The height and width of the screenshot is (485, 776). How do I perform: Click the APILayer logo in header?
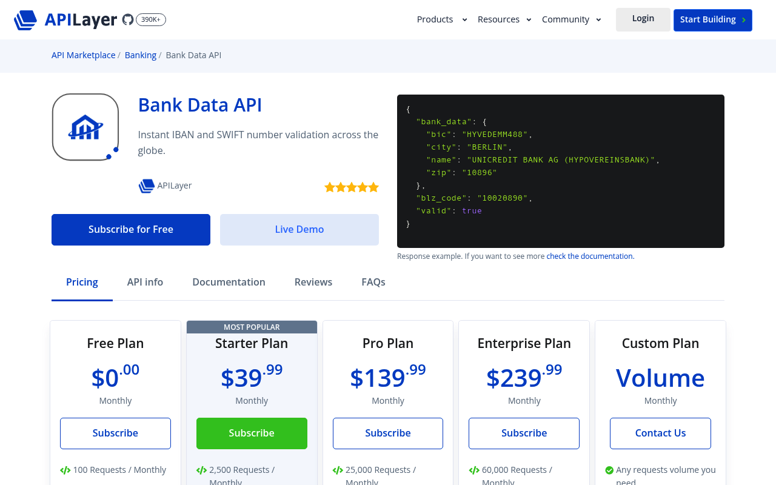coord(65,19)
